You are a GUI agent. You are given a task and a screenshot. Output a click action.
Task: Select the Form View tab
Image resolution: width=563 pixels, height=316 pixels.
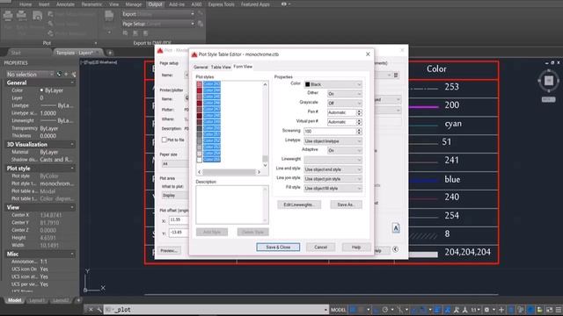243,67
